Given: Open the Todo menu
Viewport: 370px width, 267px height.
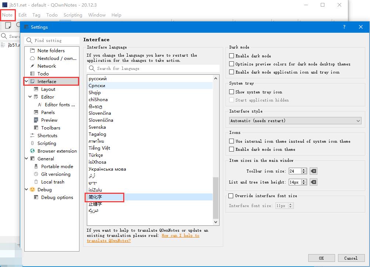Looking at the screenshot, I should point(52,15).
